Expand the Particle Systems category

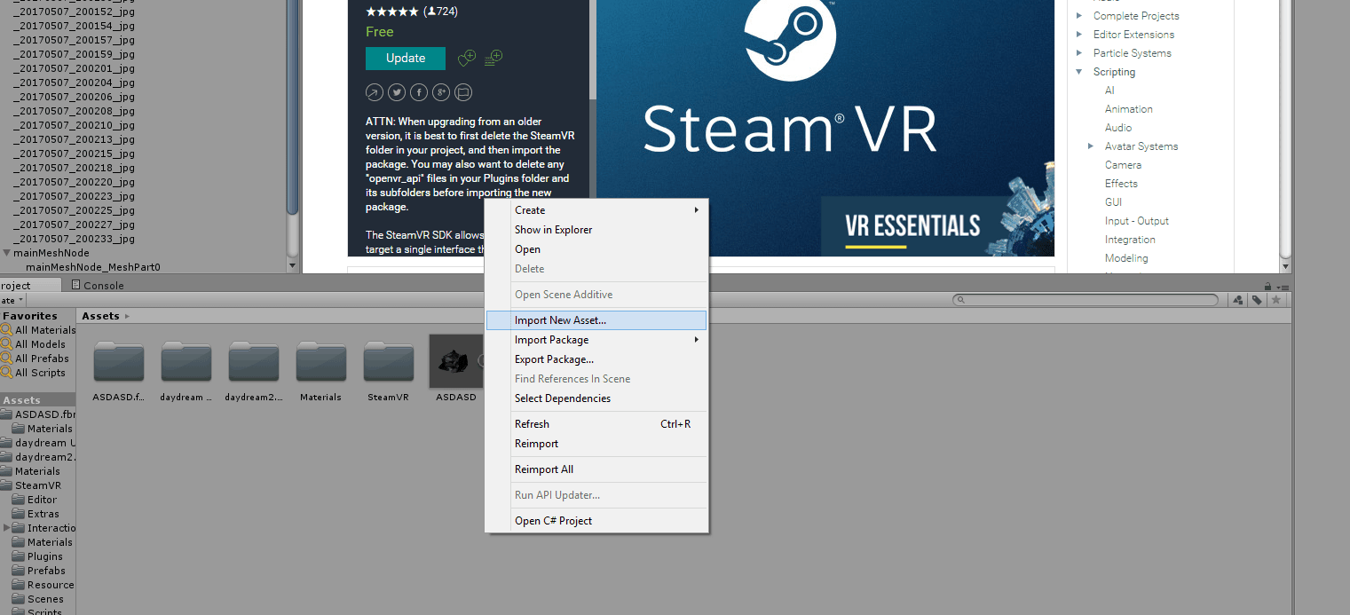1079,53
